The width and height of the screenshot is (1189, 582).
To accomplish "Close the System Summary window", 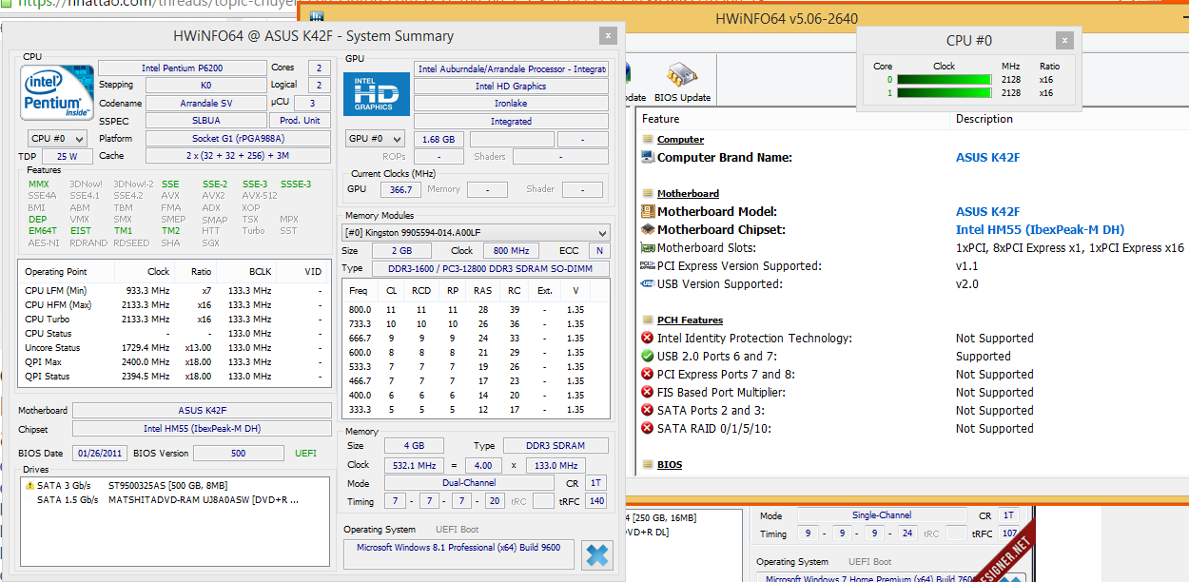I will [608, 35].
